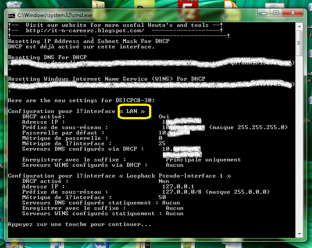312x248 pixels.
Task: Click the console scrollbar up arrow
Action: coord(299,26)
